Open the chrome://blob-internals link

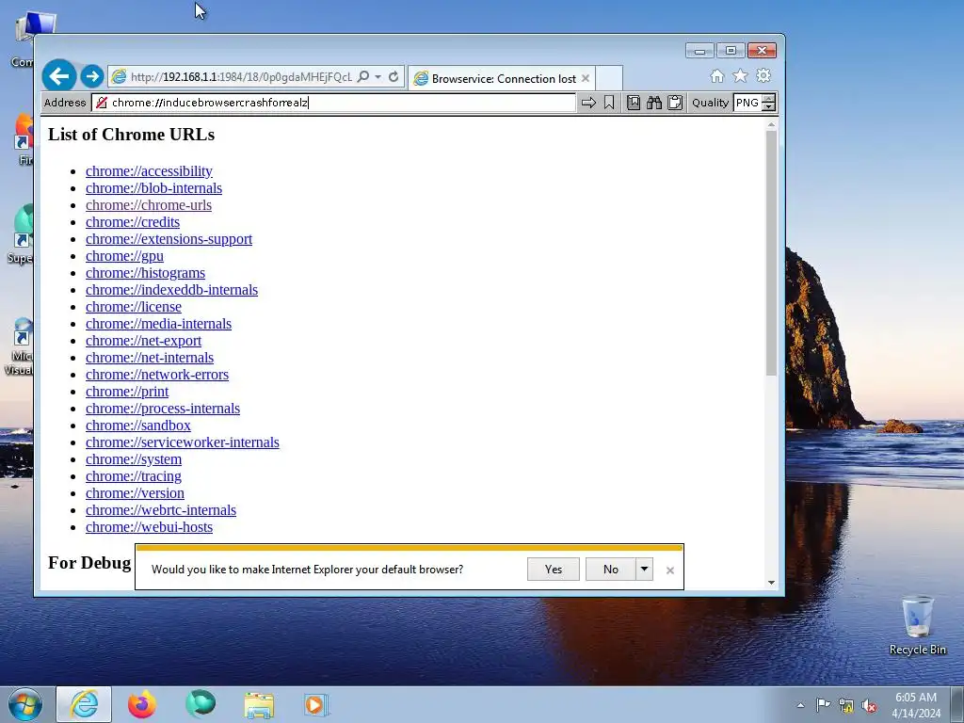153,188
